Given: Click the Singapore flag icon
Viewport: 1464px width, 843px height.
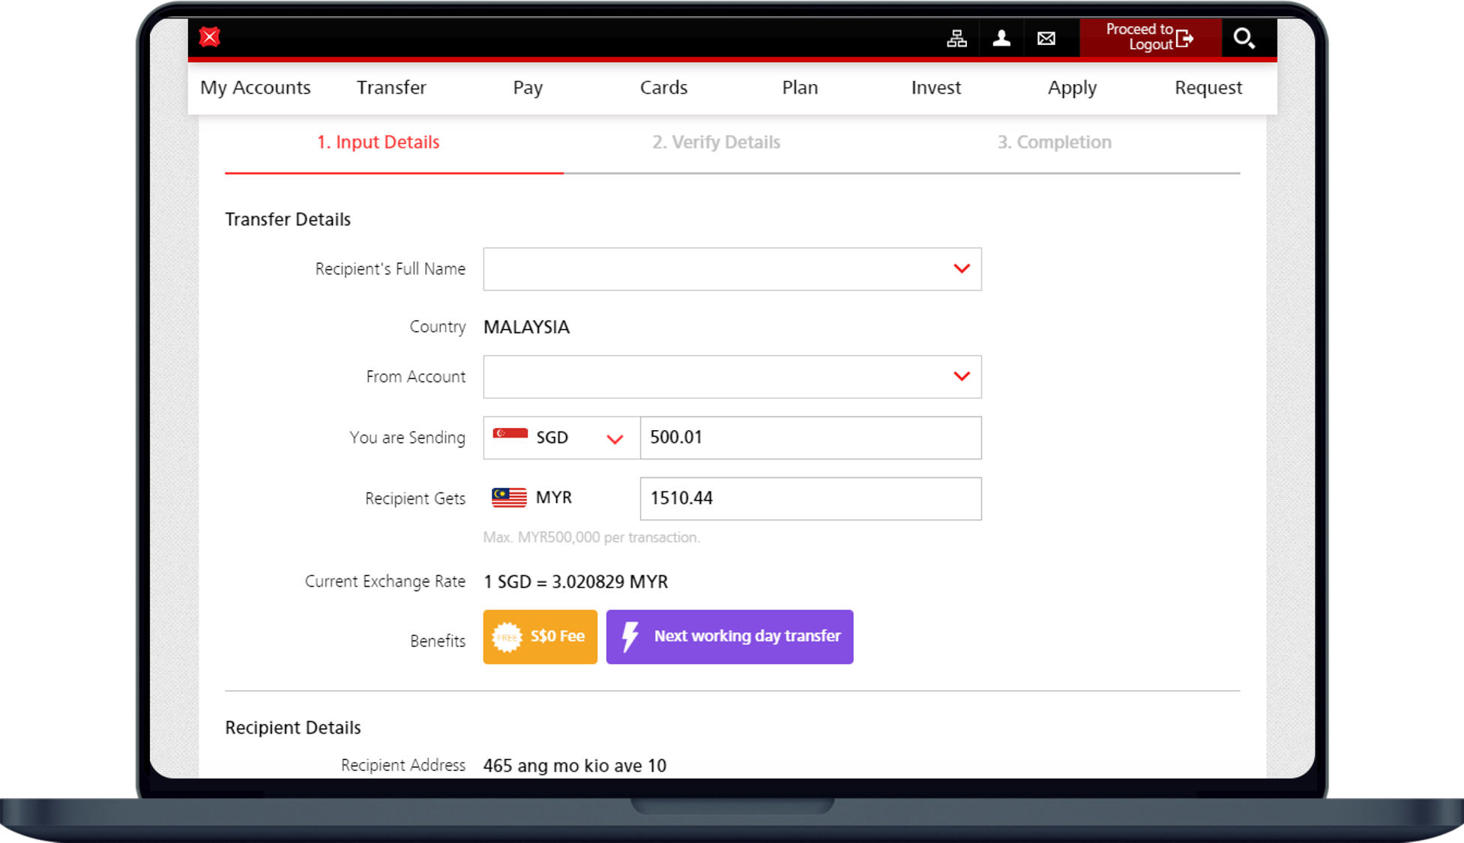Looking at the screenshot, I should click(510, 436).
